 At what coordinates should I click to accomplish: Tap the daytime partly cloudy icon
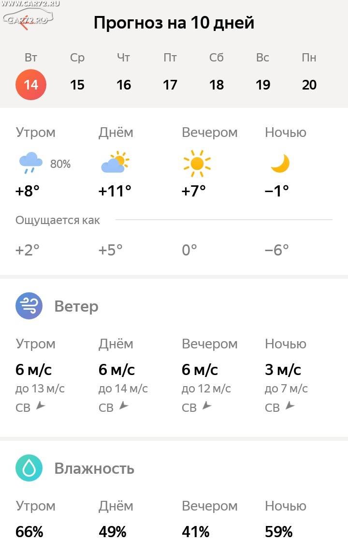tap(115, 163)
